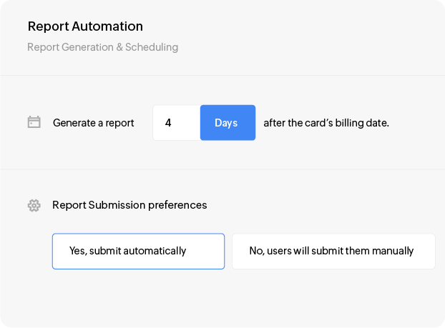Screen dimensions: 445x328
Task: Click the Report Generation & Scheduling subtitle
Action: point(102,47)
